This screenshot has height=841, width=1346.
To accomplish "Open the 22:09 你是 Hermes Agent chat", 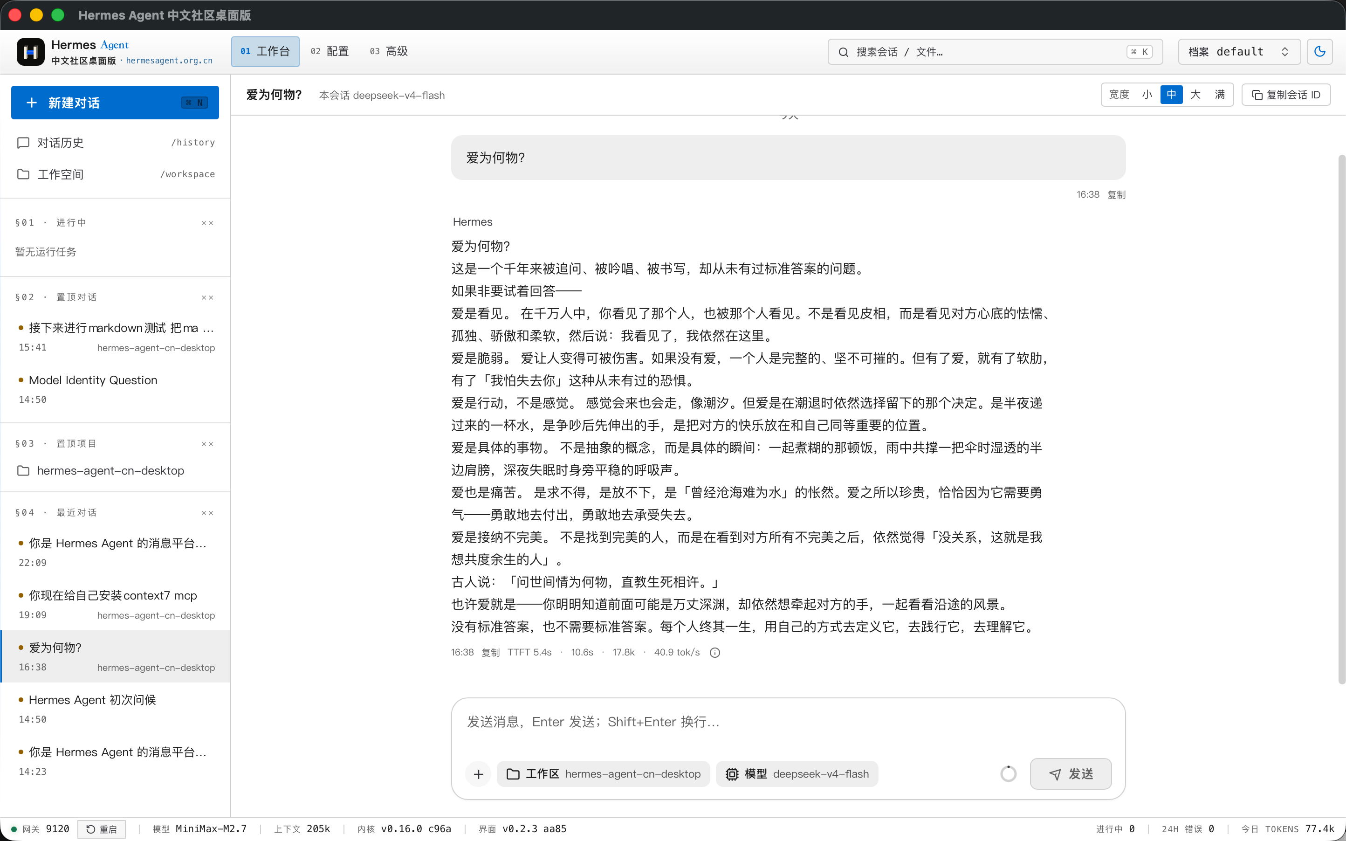I will [115, 552].
